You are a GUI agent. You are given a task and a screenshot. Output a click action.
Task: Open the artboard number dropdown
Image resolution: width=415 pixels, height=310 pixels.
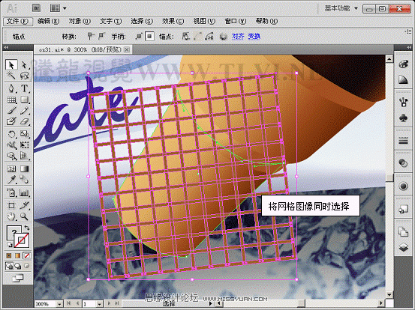pyautogui.click(x=99, y=304)
